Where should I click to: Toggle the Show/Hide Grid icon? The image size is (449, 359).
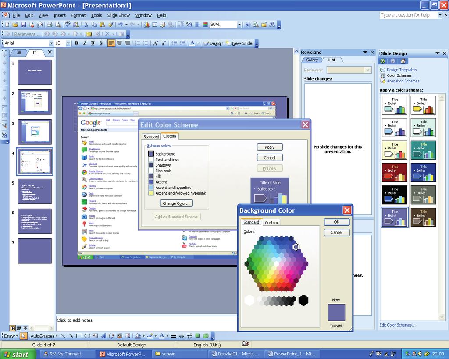pyautogui.click(x=197, y=25)
